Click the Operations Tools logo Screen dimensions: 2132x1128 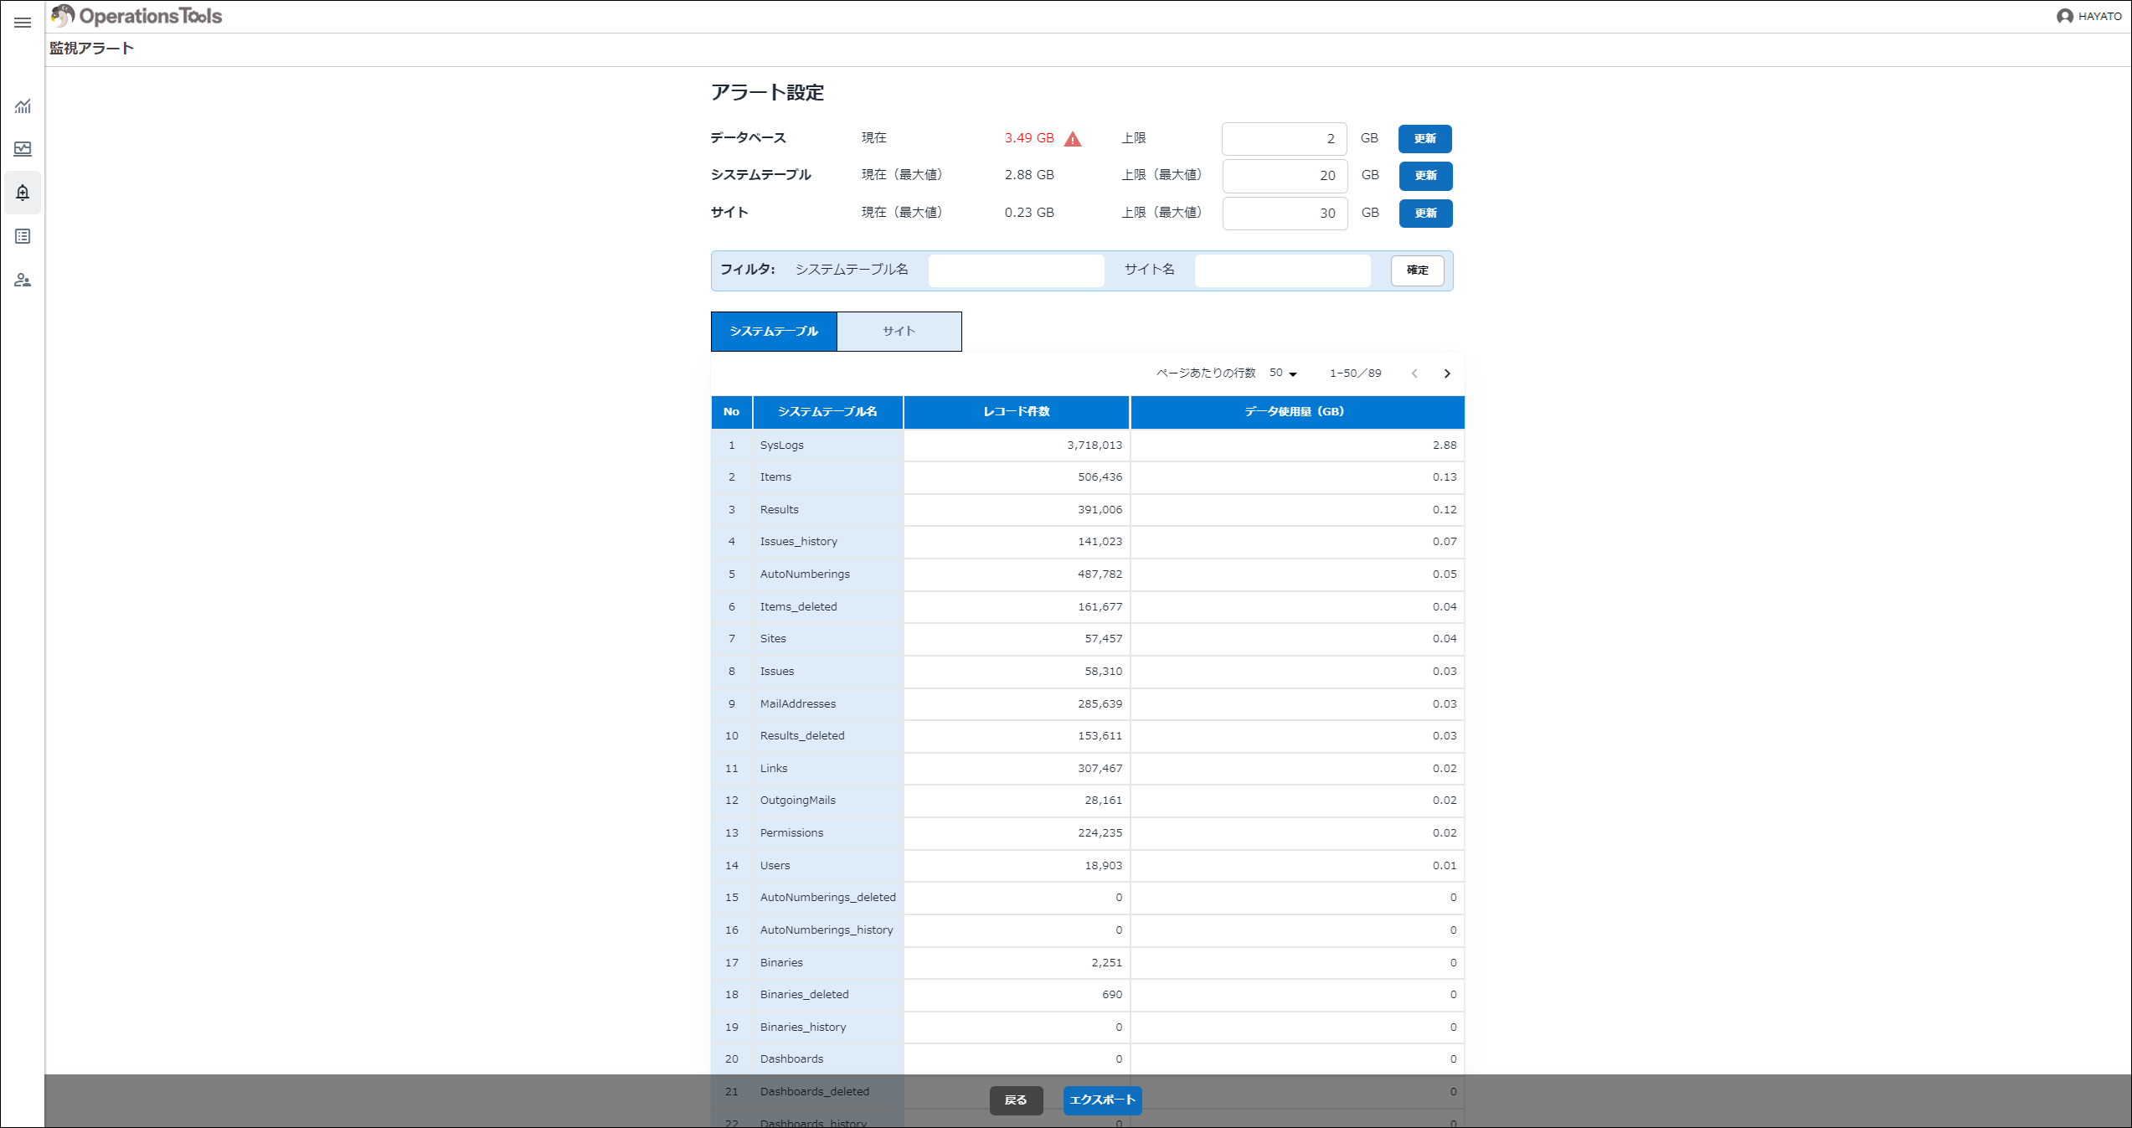(136, 16)
